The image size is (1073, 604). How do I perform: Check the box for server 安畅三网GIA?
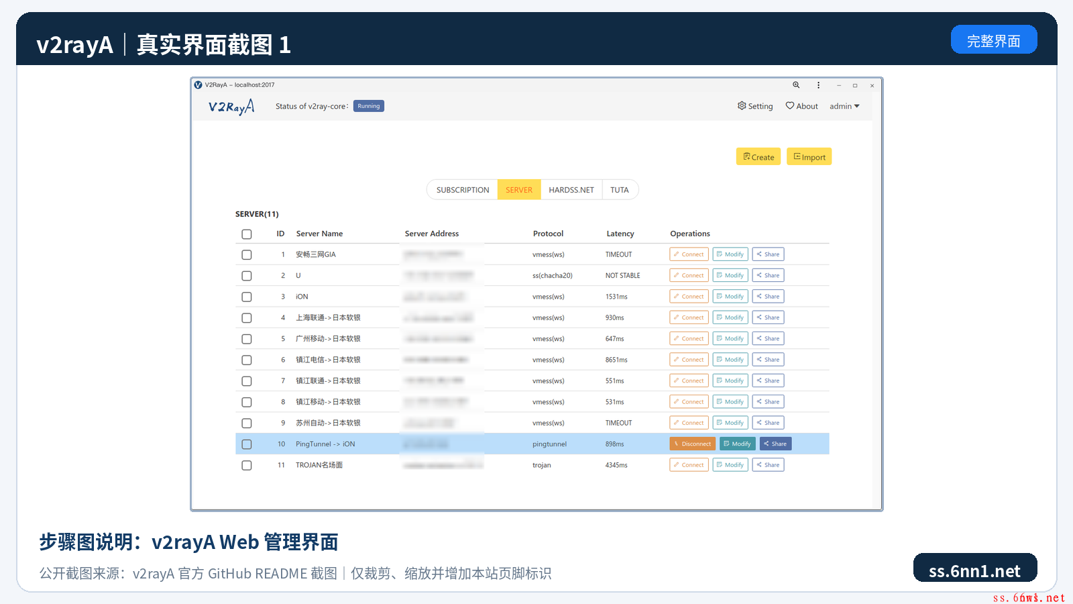(x=247, y=255)
